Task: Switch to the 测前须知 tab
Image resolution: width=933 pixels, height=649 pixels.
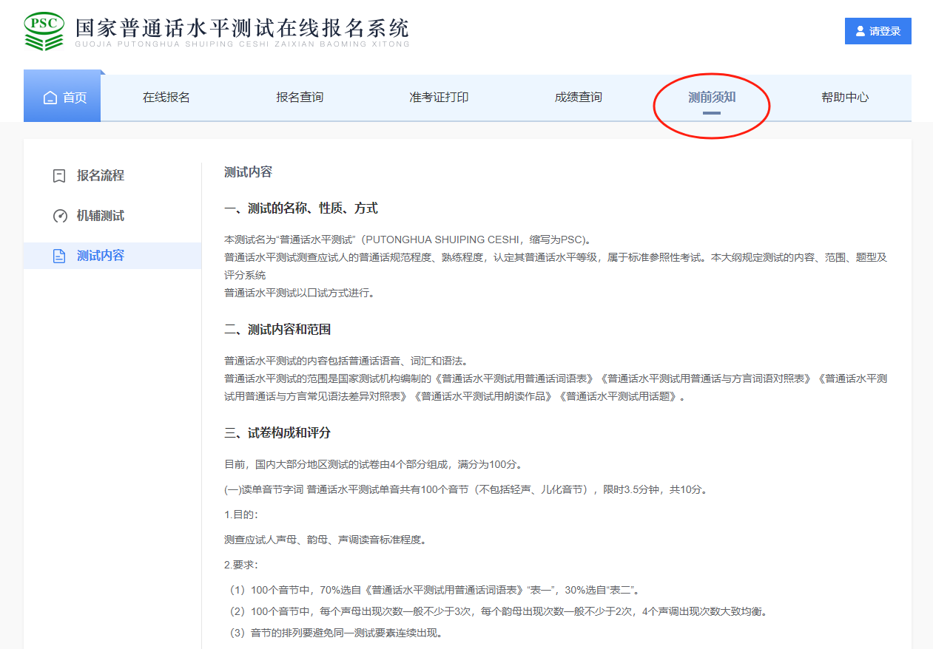Action: (x=712, y=98)
